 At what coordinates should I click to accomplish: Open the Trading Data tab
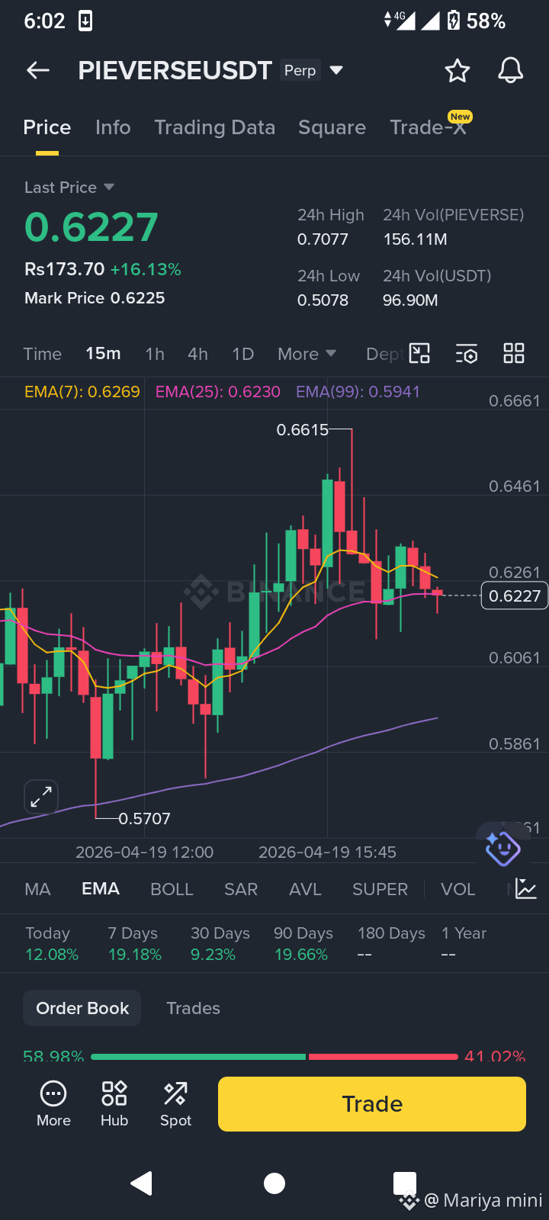pos(215,127)
